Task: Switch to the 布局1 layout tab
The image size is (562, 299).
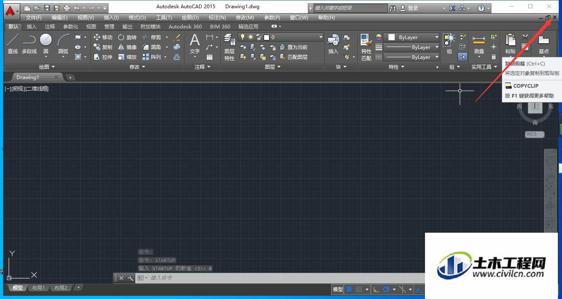Action: pos(38,288)
